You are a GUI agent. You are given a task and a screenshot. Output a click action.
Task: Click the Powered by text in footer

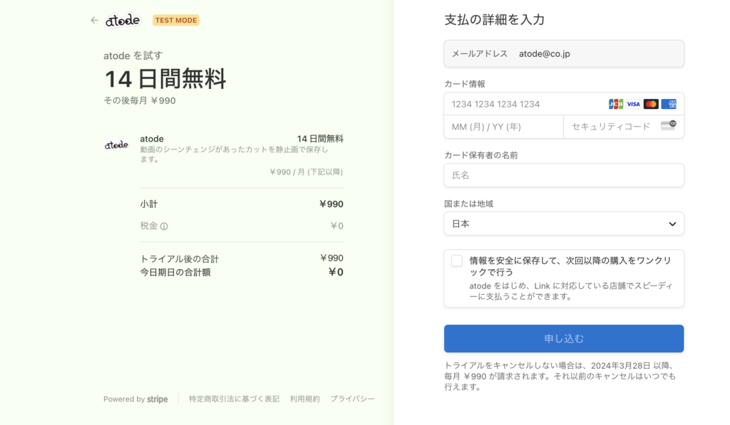pos(124,399)
